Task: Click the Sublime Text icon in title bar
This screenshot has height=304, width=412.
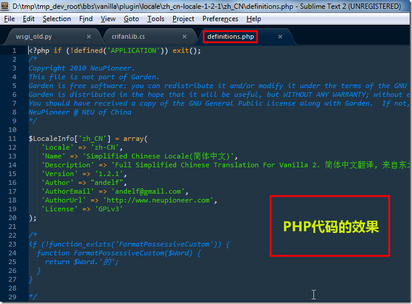Action: point(5,6)
